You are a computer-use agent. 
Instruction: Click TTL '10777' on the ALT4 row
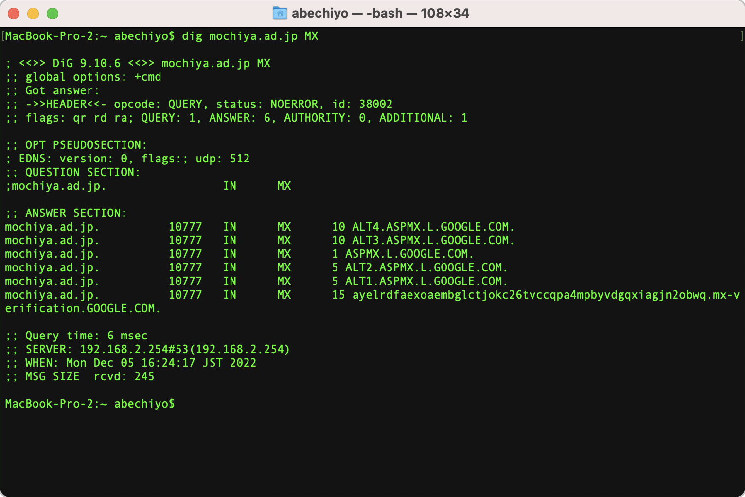click(x=185, y=227)
